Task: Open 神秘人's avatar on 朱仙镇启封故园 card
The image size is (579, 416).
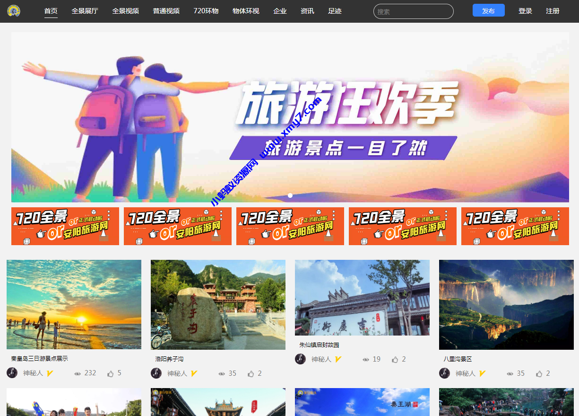Action: pyautogui.click(x=300, y=359)
